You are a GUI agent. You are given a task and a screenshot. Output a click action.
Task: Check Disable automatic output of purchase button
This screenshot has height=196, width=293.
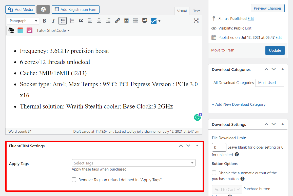(x=214, y=173)
